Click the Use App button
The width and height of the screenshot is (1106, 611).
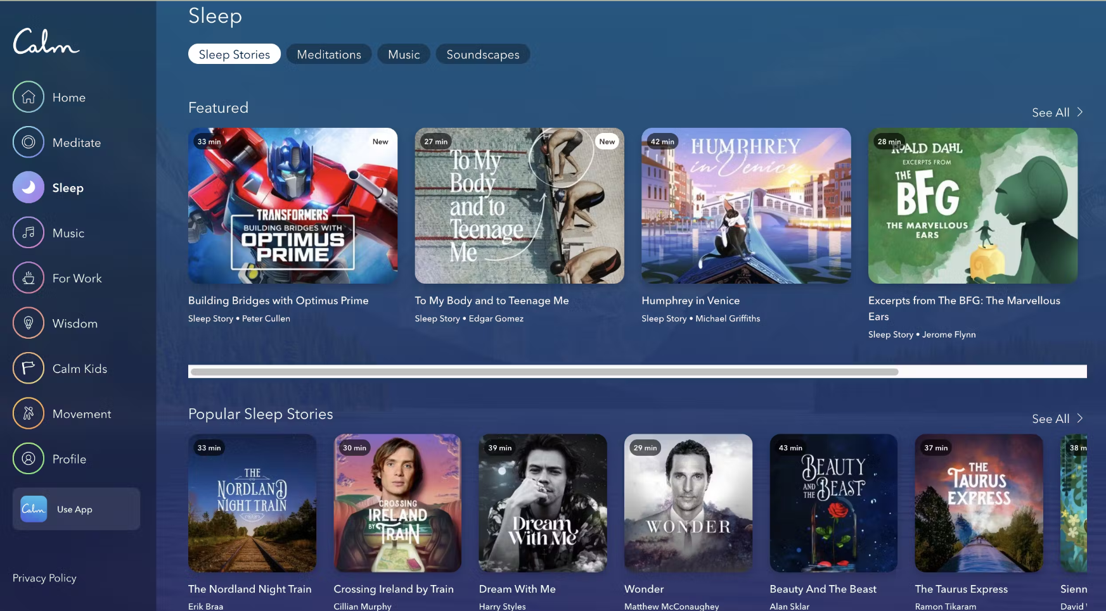(x=76, y=509)
